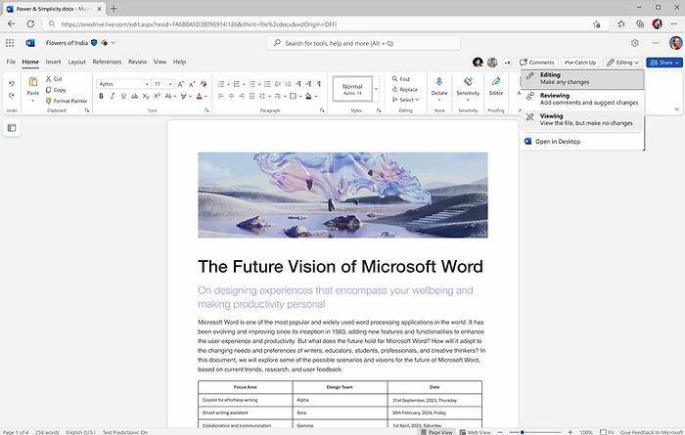Screen dimensions: 685x435
Task: Click the Fit zoom button
Action: pyautogui.click(x=607, y=432)
